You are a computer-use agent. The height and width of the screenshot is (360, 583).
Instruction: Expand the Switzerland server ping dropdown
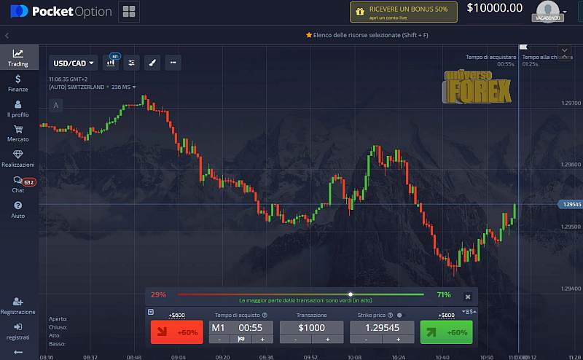click(133, 87)
